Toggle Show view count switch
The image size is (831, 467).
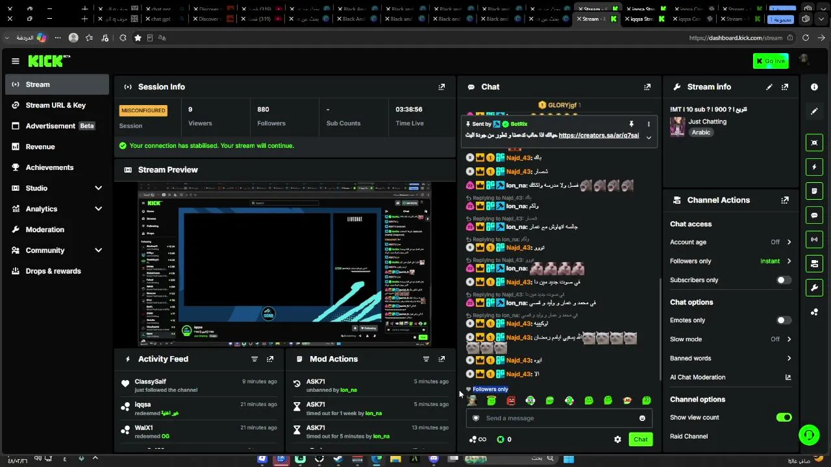click(x=784, y=418)
